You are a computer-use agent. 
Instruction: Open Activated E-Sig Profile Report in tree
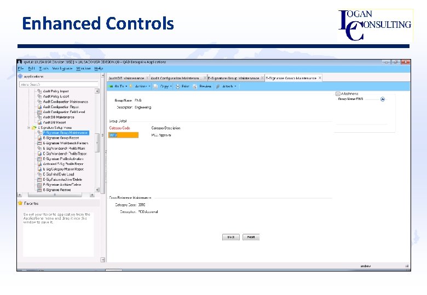coord(63,164)
